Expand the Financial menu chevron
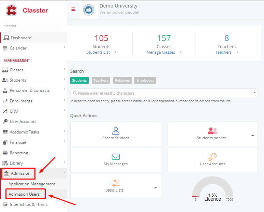The height and width of the screenshot is (212, 264). pos(64,141)
